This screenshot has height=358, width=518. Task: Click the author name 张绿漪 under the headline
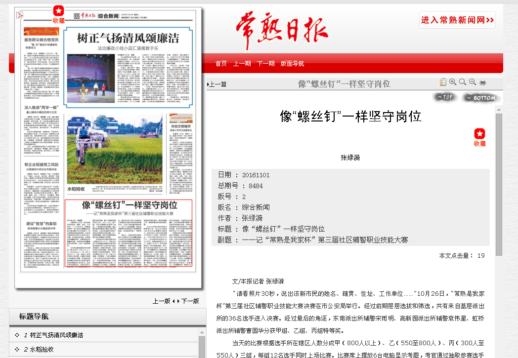pyautogui.click(x=350, y=158)
